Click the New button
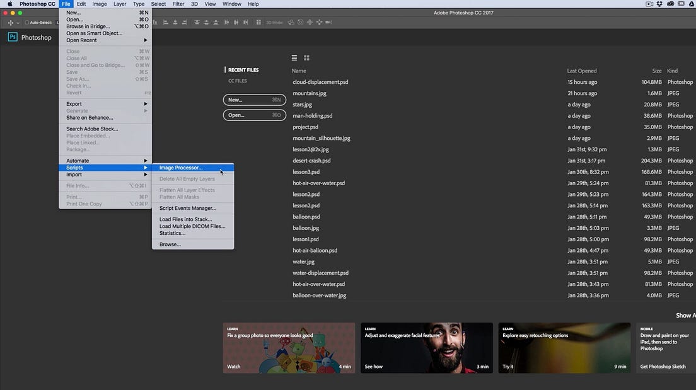 (254, 100)
